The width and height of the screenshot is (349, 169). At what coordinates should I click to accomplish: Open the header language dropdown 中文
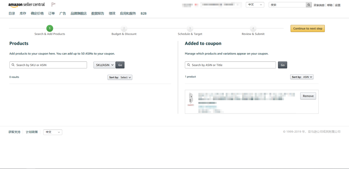255,5
